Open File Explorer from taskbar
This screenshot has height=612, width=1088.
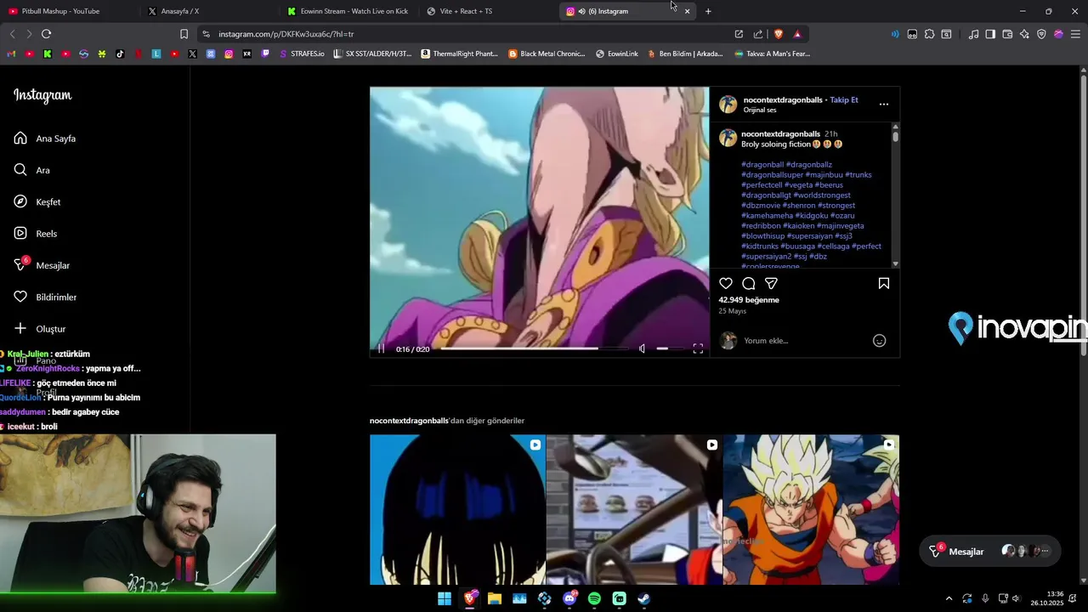click(495, 598)
